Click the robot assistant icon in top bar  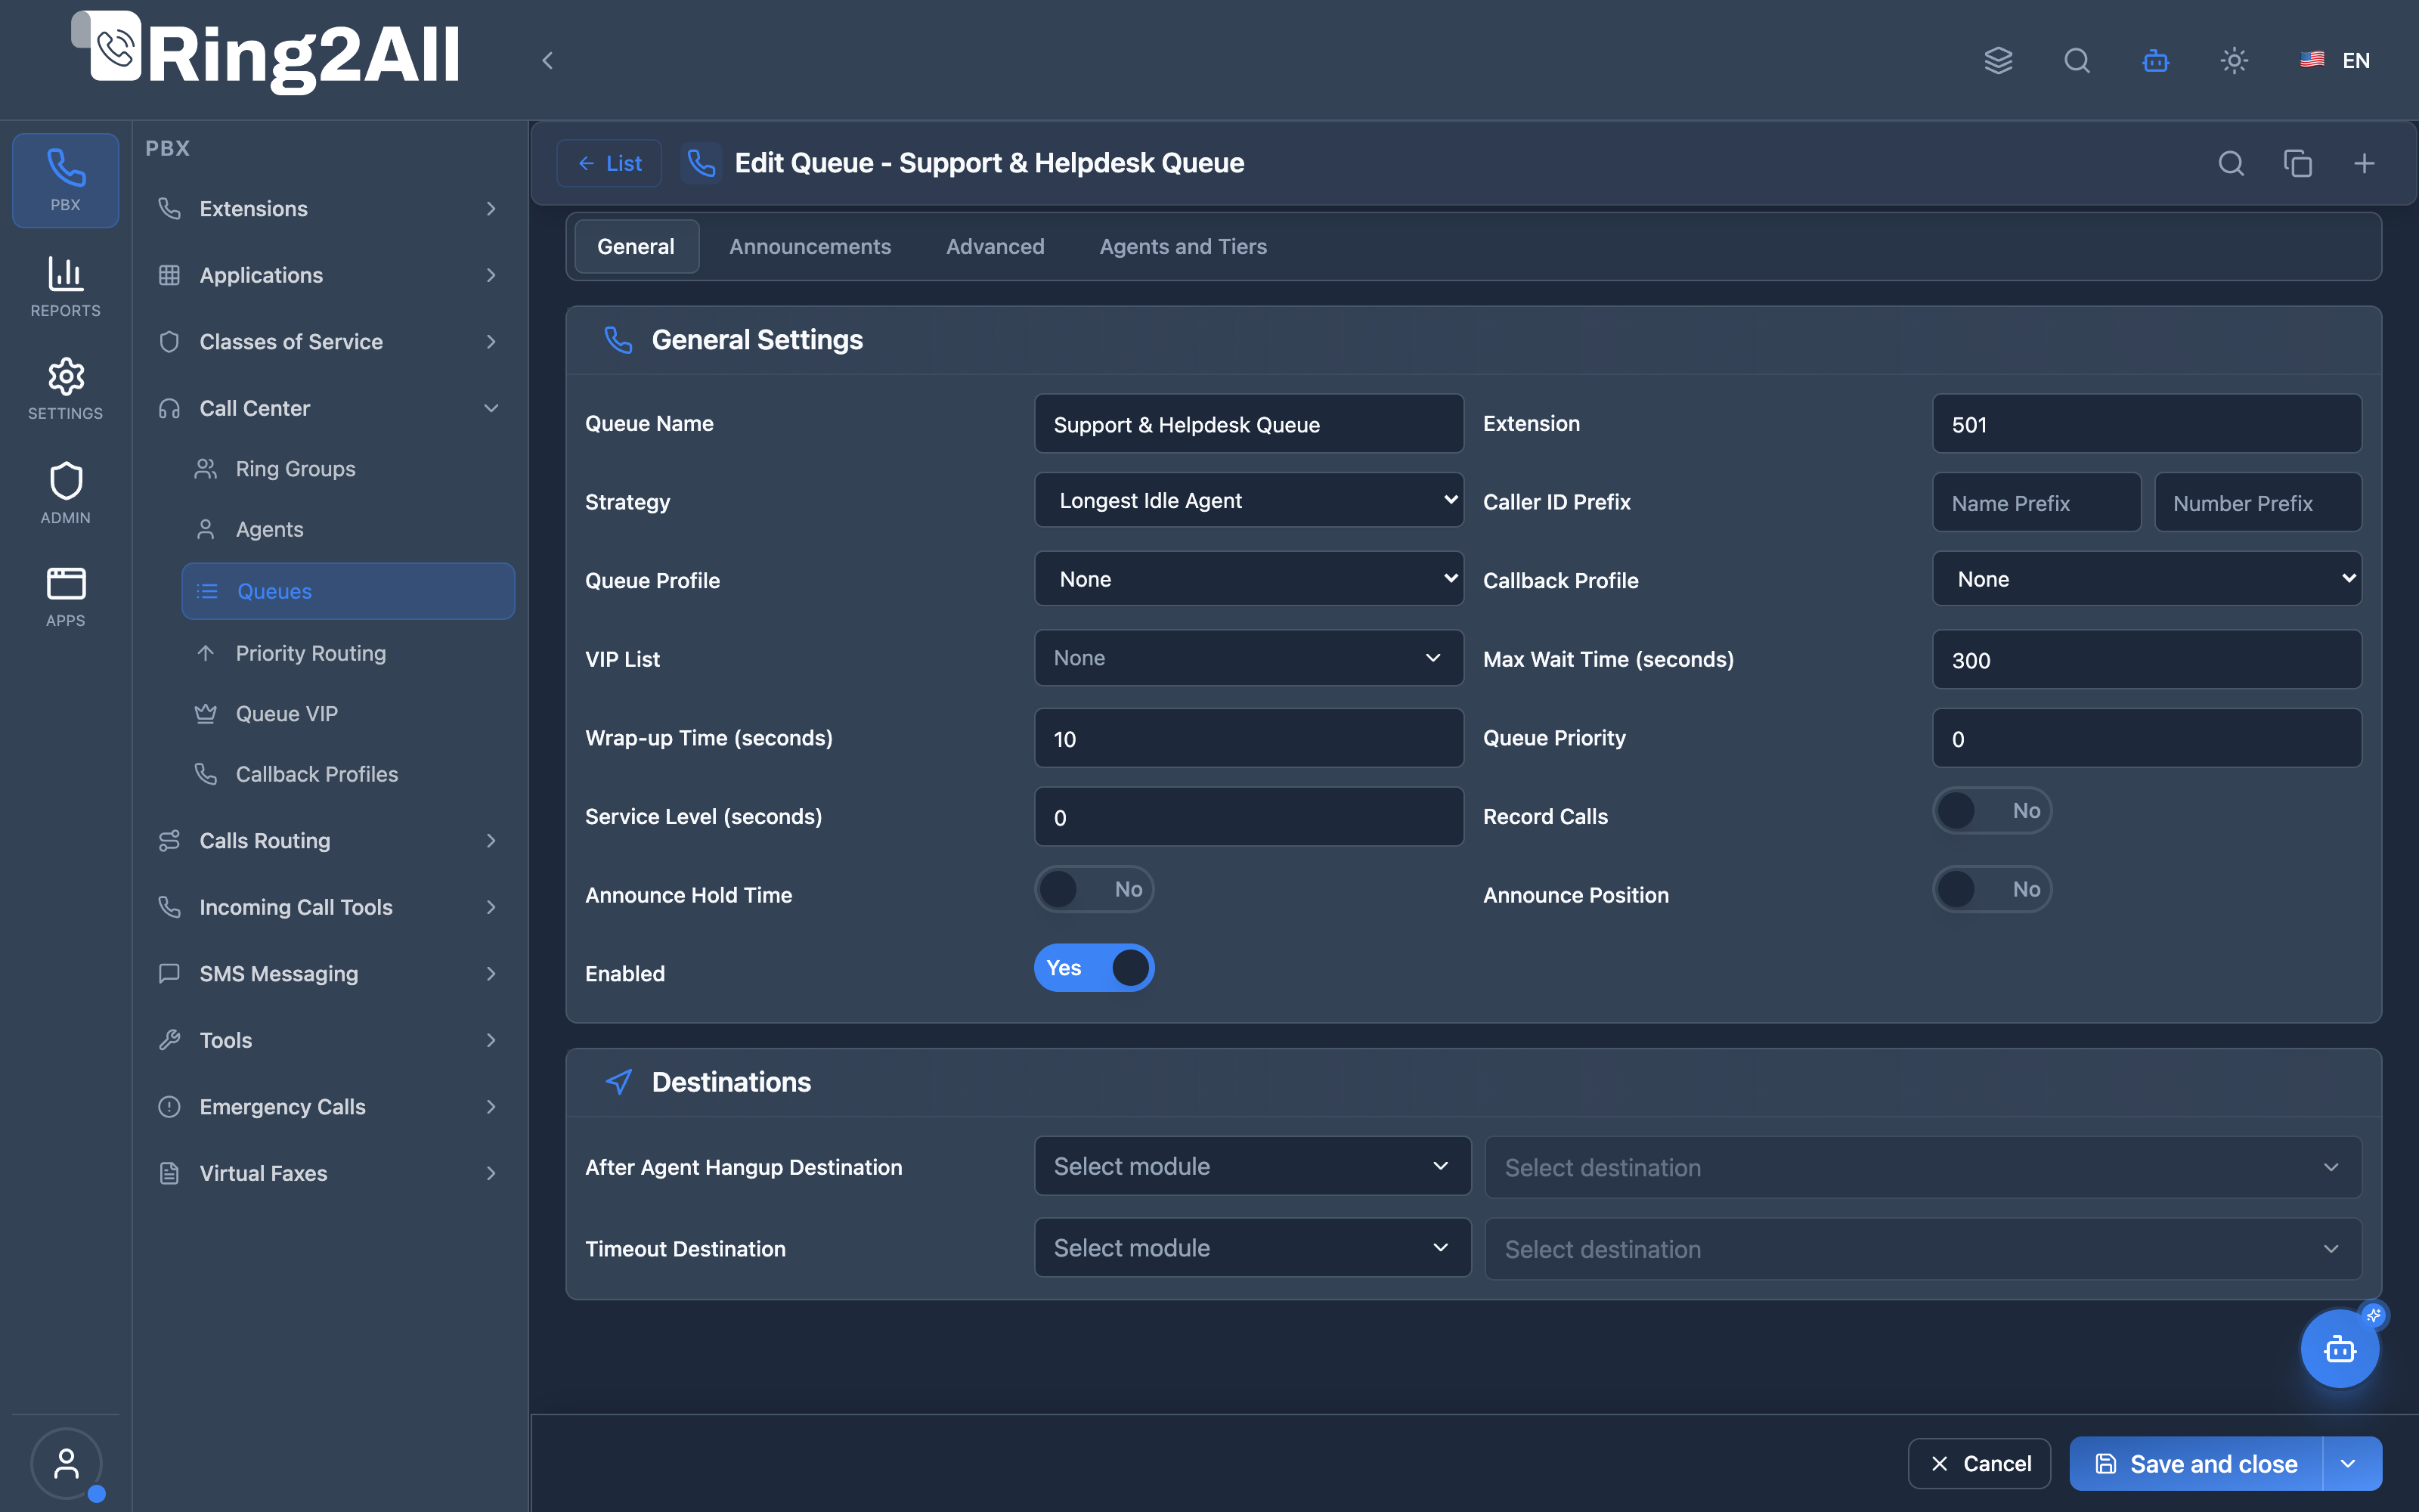pos(2155,61)
